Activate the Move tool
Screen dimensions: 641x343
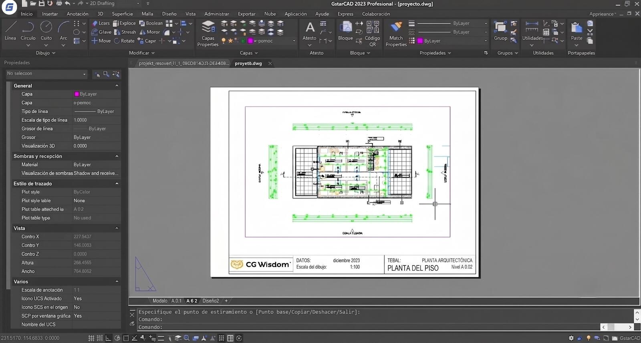[x=101, y=41]
